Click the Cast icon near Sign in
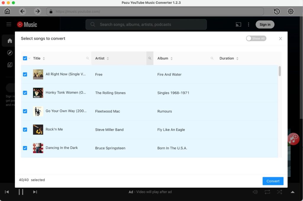Screen dimensions: 303x201 click(x=238, y=24)
